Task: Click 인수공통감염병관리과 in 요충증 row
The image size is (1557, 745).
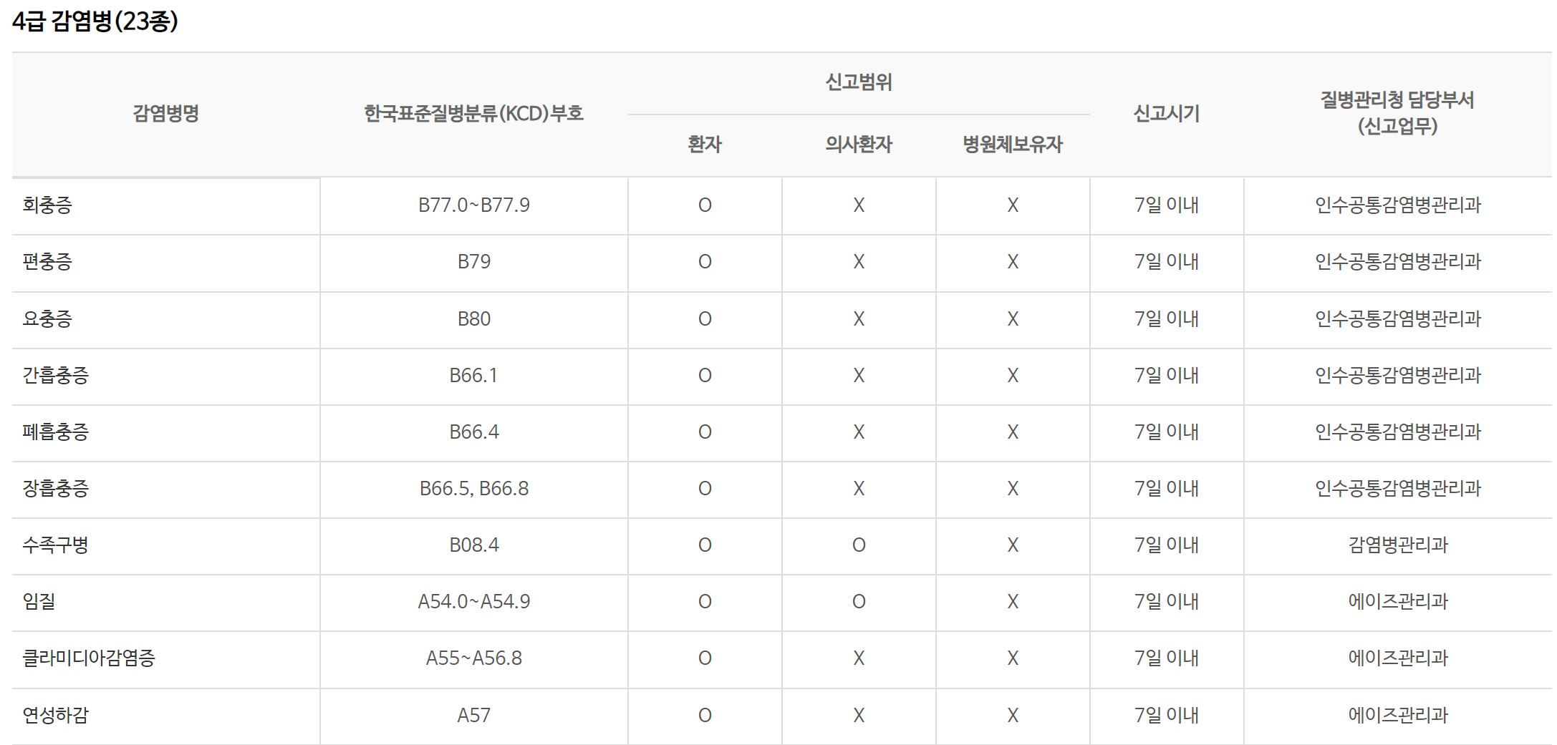Action: point(1398,319)
